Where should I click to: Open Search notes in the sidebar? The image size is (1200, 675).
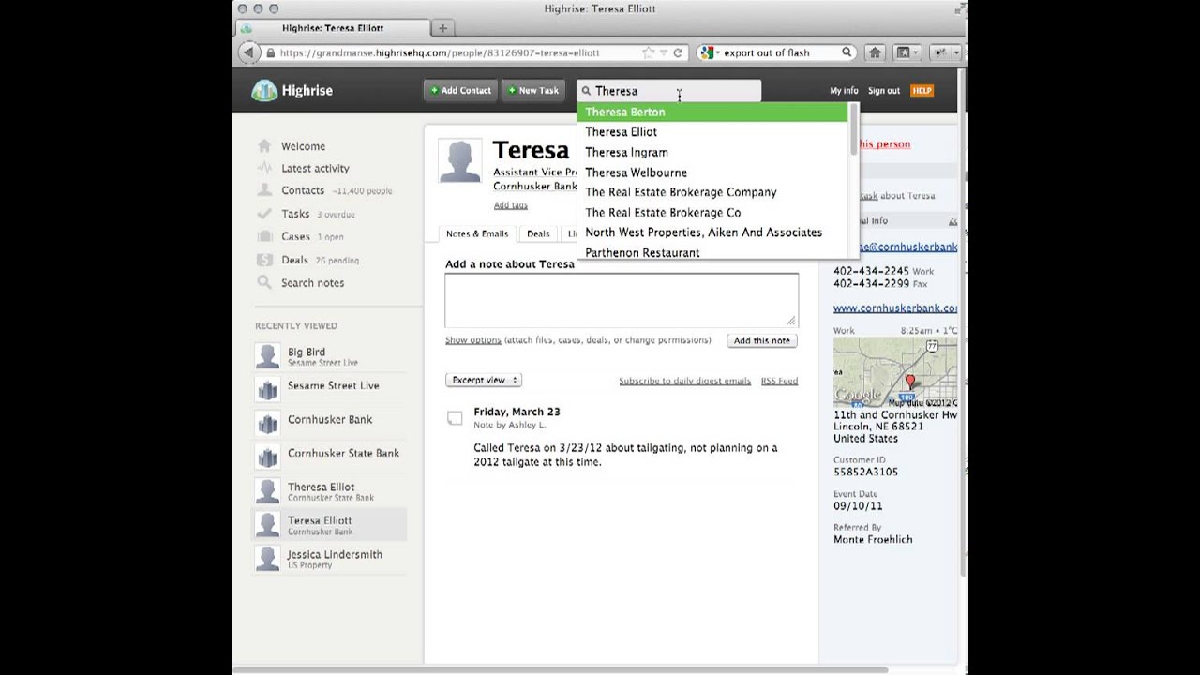click(312, 282)
